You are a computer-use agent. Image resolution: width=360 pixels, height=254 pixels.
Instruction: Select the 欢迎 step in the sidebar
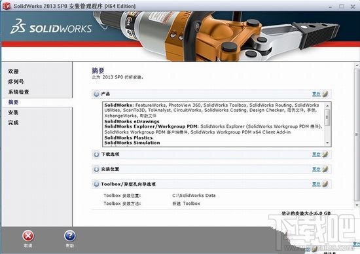point(13,71)
